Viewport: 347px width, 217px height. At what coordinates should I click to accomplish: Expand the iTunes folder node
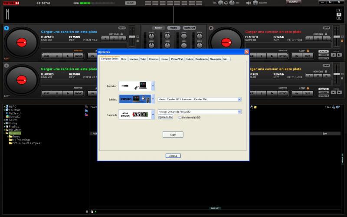pyautogui.click(x=8, y=137)
